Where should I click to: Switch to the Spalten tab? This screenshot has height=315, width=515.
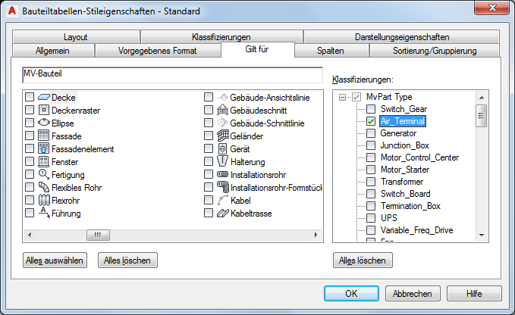[331, 51]
